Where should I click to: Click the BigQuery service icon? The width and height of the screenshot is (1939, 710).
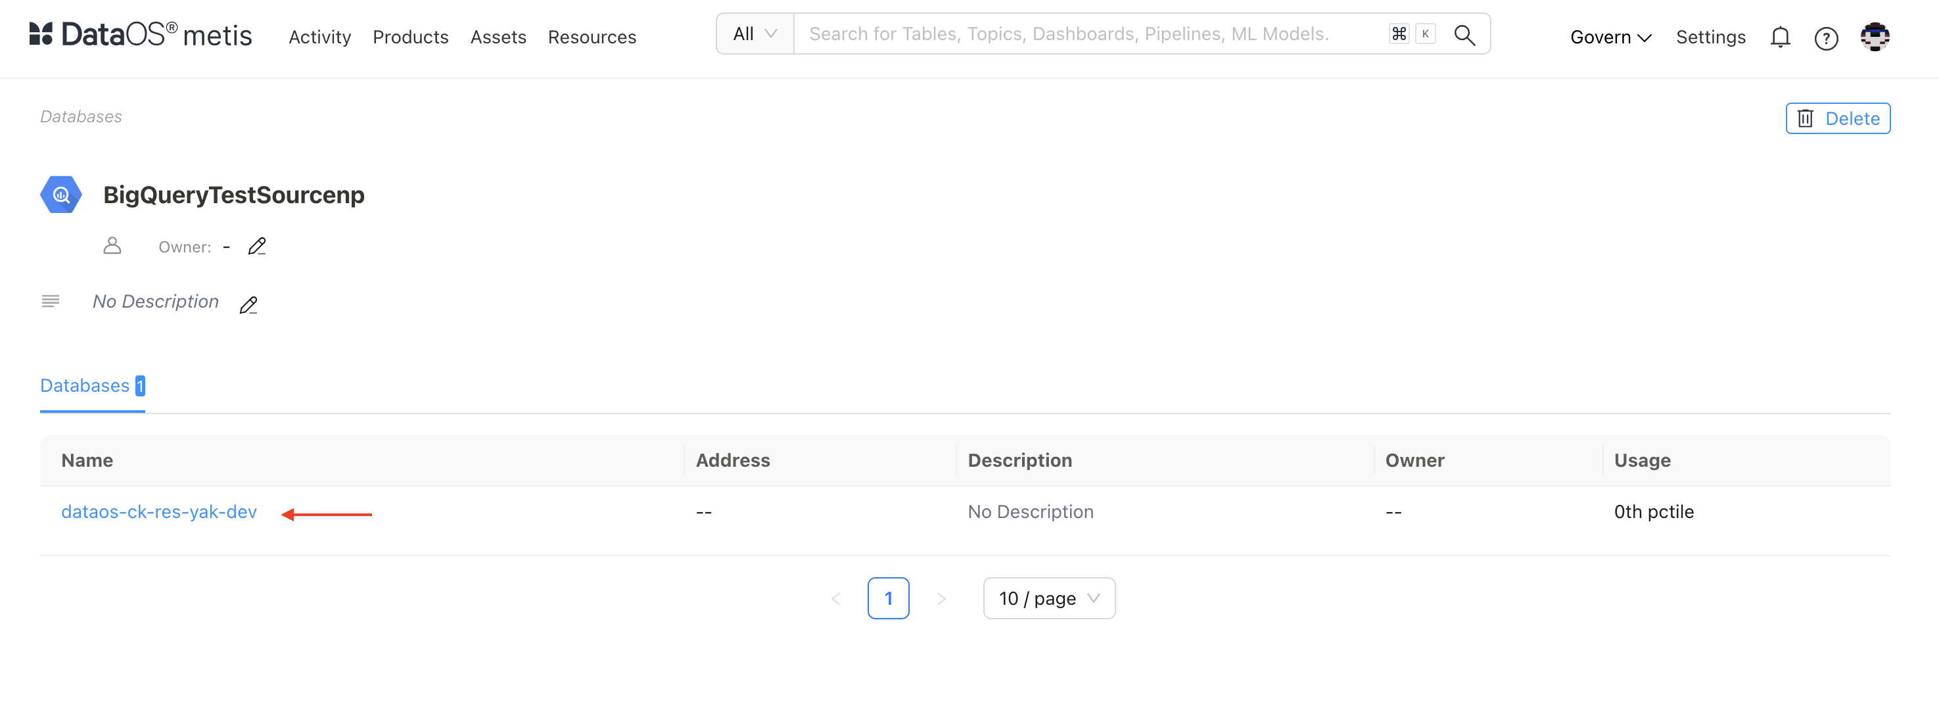(x=61, y=195)
